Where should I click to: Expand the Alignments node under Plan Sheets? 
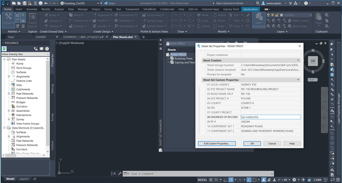(9, 76)
